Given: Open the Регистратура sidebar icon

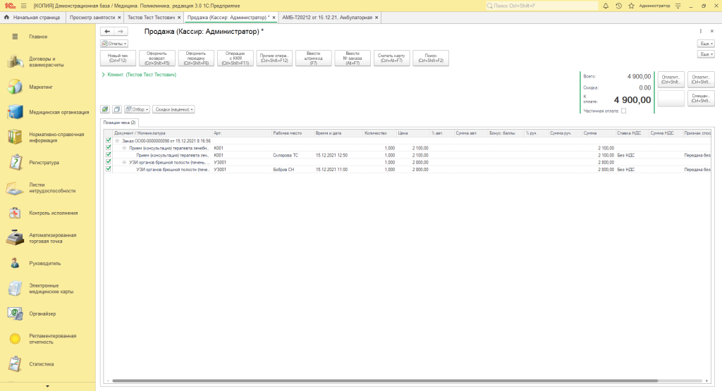Looking at the screenshot, I should (15, 162).
